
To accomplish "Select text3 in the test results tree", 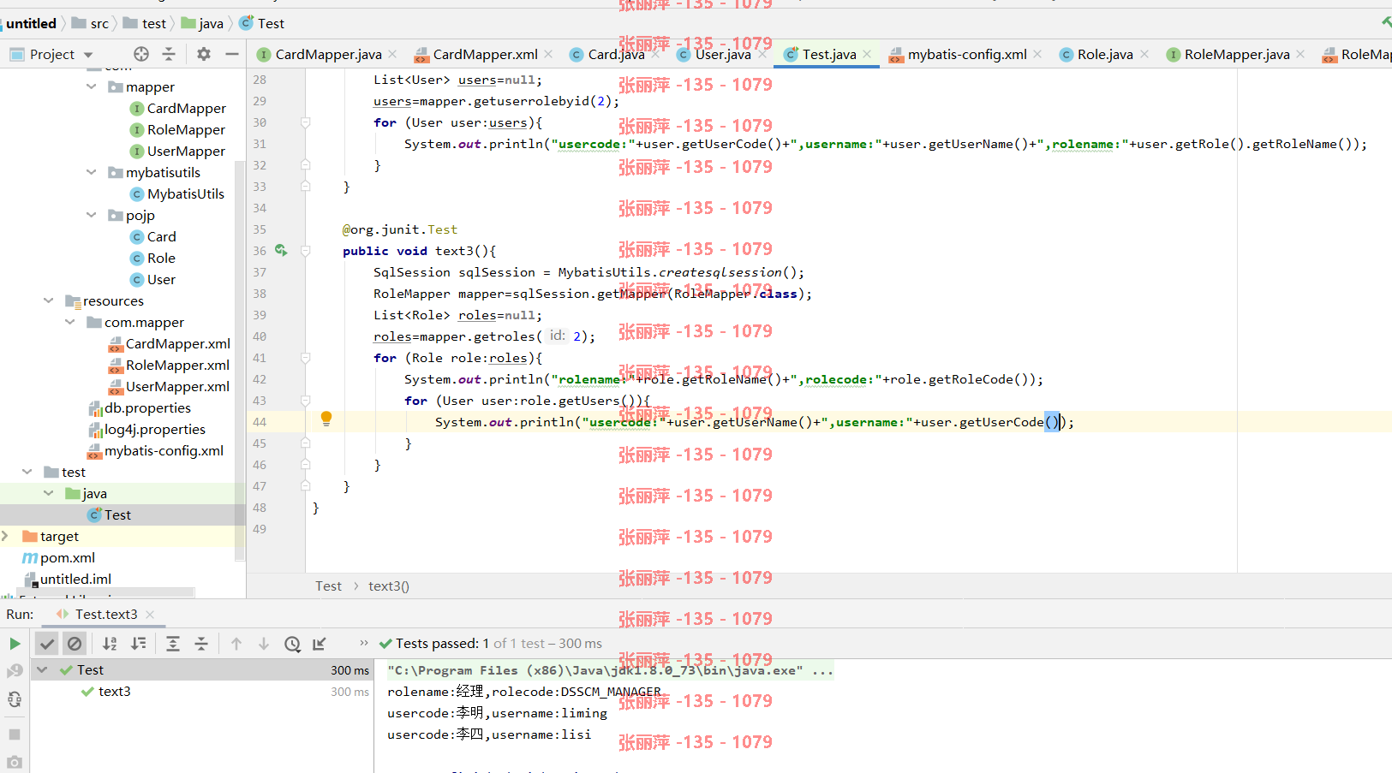I will 115,692.
